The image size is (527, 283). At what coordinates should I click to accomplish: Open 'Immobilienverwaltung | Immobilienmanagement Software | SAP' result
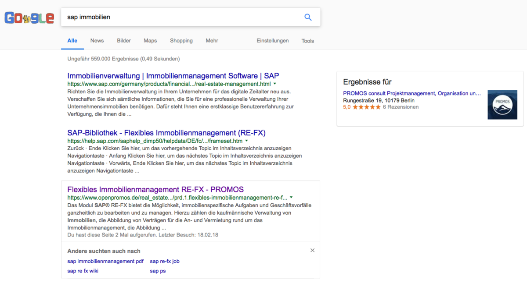coord(173,76)
